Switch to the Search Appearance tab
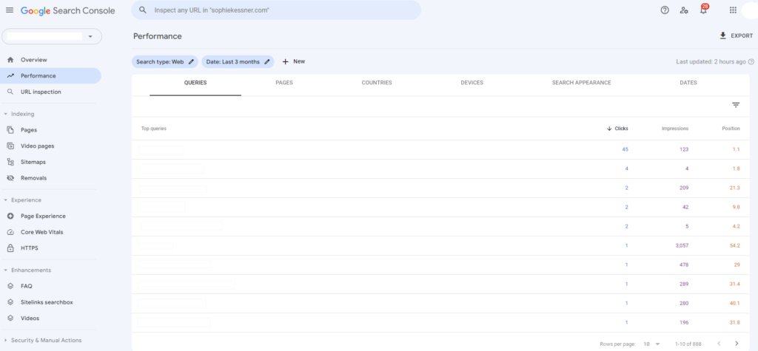Viewport: 758px width, 351px height. pyautogui.click(x=582, y=83)
